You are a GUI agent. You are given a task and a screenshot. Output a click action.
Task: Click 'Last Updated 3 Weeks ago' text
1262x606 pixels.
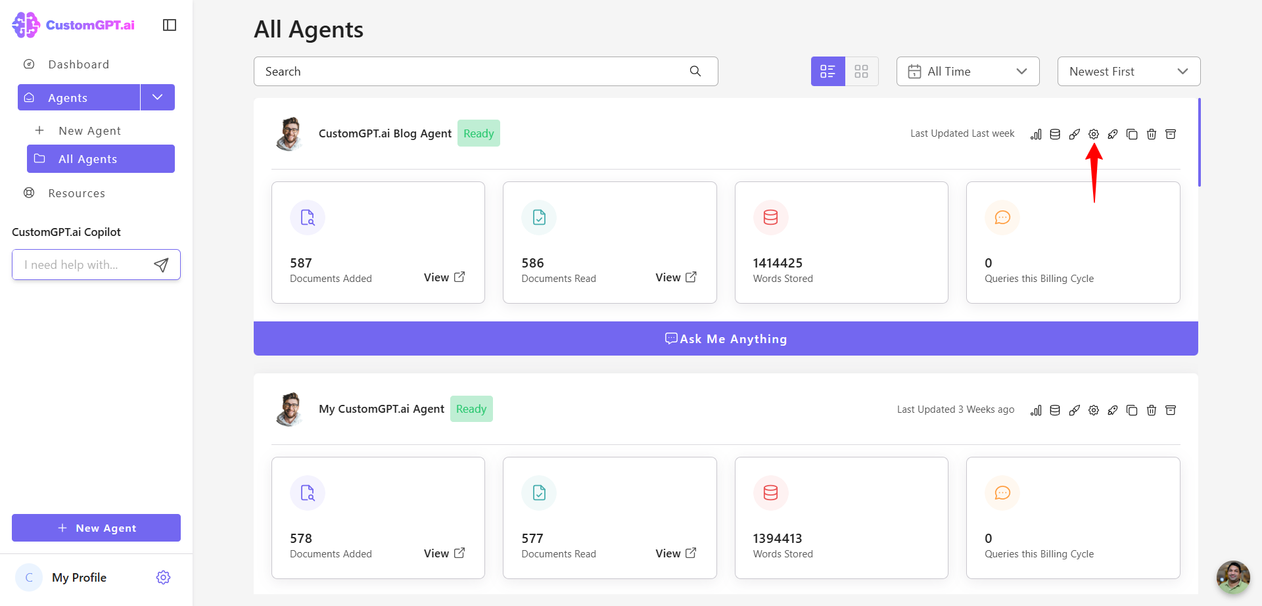[956, 409]
